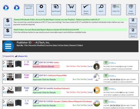140x109 pixels.
Task: Expand product row #4 triangle
Action: point(4,101)
